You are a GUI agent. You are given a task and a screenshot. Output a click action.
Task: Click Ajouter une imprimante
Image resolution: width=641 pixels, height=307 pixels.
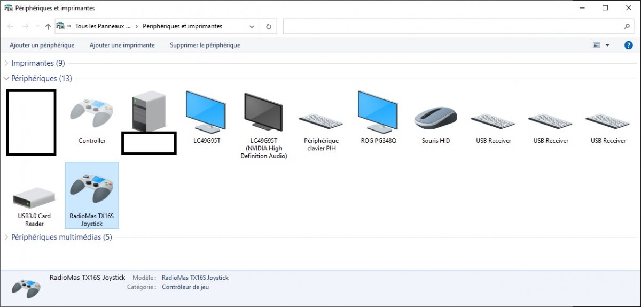pos(122,45)
